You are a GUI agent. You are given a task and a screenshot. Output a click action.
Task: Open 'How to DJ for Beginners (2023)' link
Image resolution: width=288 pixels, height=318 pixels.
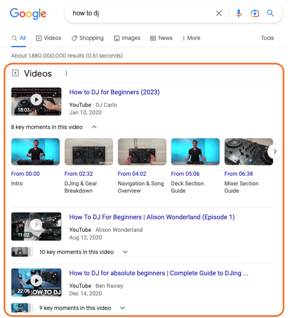coord(114,92)
